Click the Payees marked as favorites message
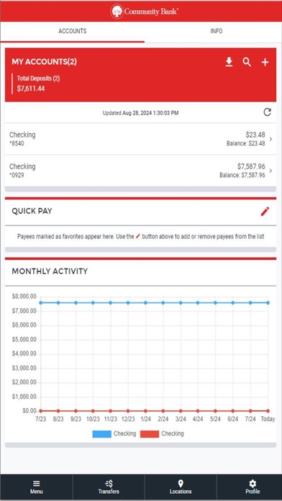This screenshot has height=501, width=282. point(140,237)
